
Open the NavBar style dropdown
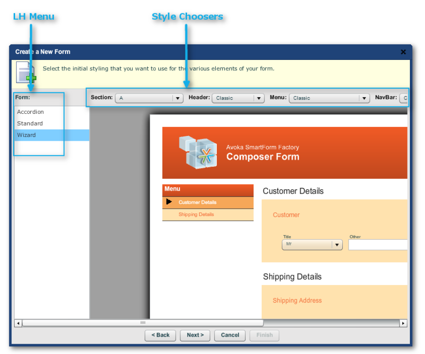tap(404, 98)
